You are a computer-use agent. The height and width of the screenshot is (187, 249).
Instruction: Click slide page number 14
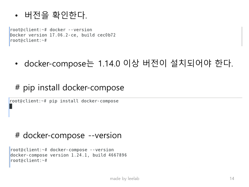pyautogui.click(x=232, y=179)
